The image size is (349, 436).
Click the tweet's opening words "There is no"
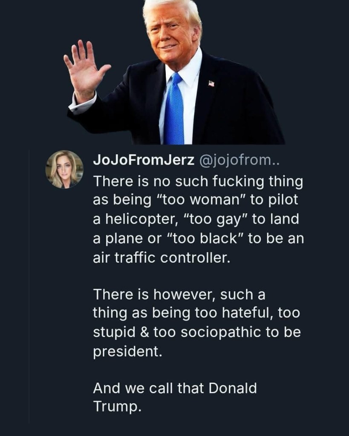tap(128, 182)
